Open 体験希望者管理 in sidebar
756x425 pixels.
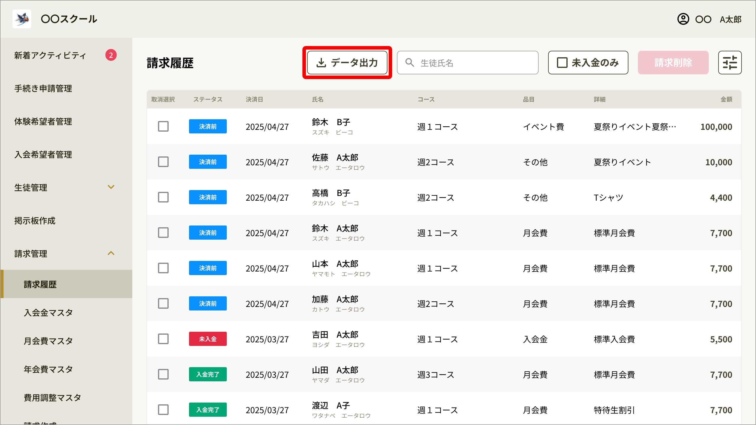tap(43, 122)
